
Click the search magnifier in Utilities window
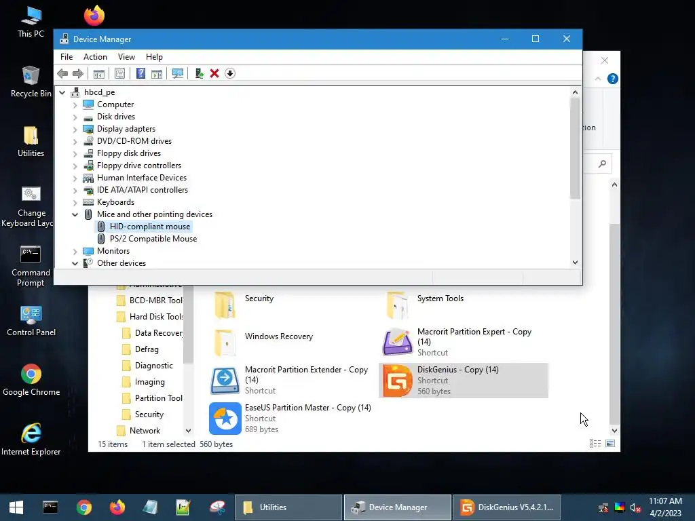pyautogui.click(x=602, y=164)
